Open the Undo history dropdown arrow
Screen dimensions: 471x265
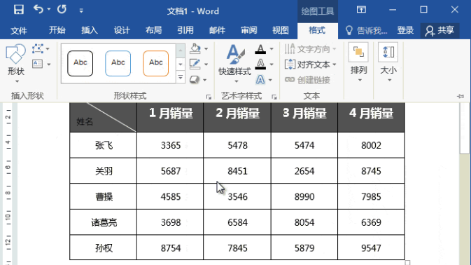coord(49,10)
